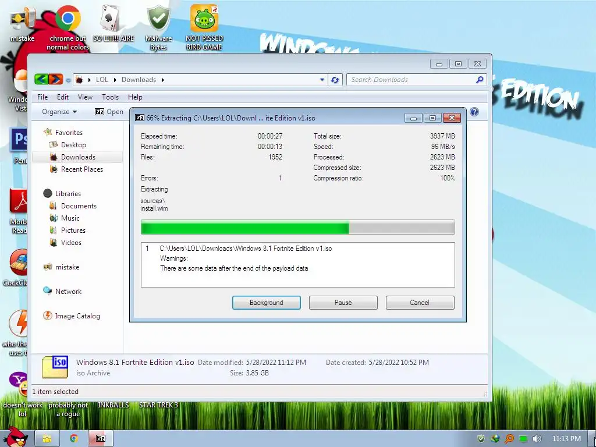Image resolution: width=596 pixels, height=447 pixels.
Task: Select Videos library
Action: [71, 242]
